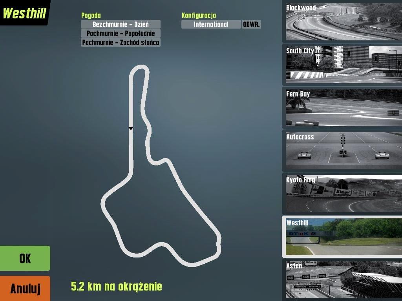Click the start marker on track map

tap(131, 128)
